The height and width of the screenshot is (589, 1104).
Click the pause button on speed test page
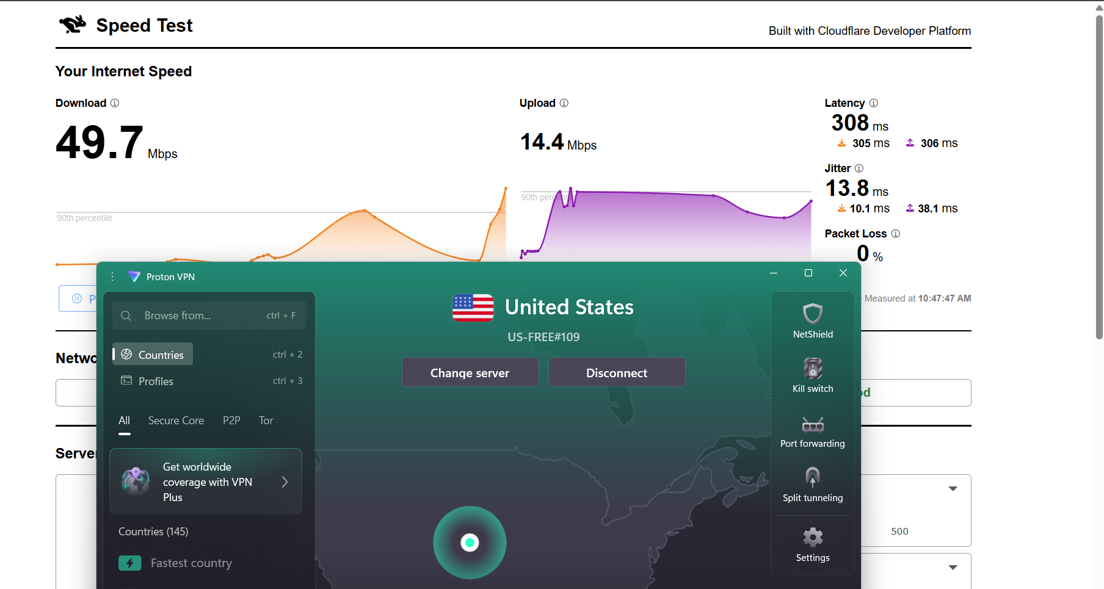click(x=78, y=298)
